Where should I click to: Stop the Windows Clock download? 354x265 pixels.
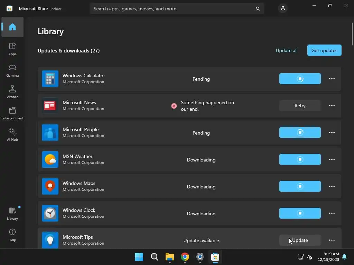(x=300, y=213)
